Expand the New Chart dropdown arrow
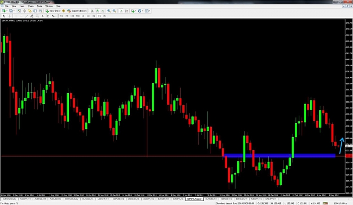 point(7,11)
